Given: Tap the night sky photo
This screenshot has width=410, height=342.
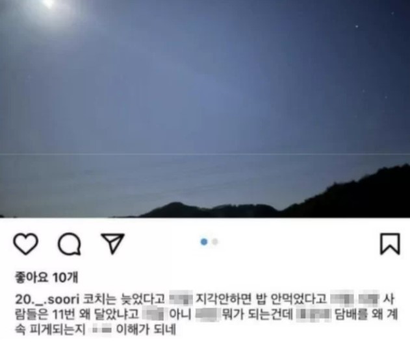Looking at the screenshot, I should [x=205, y=108].
